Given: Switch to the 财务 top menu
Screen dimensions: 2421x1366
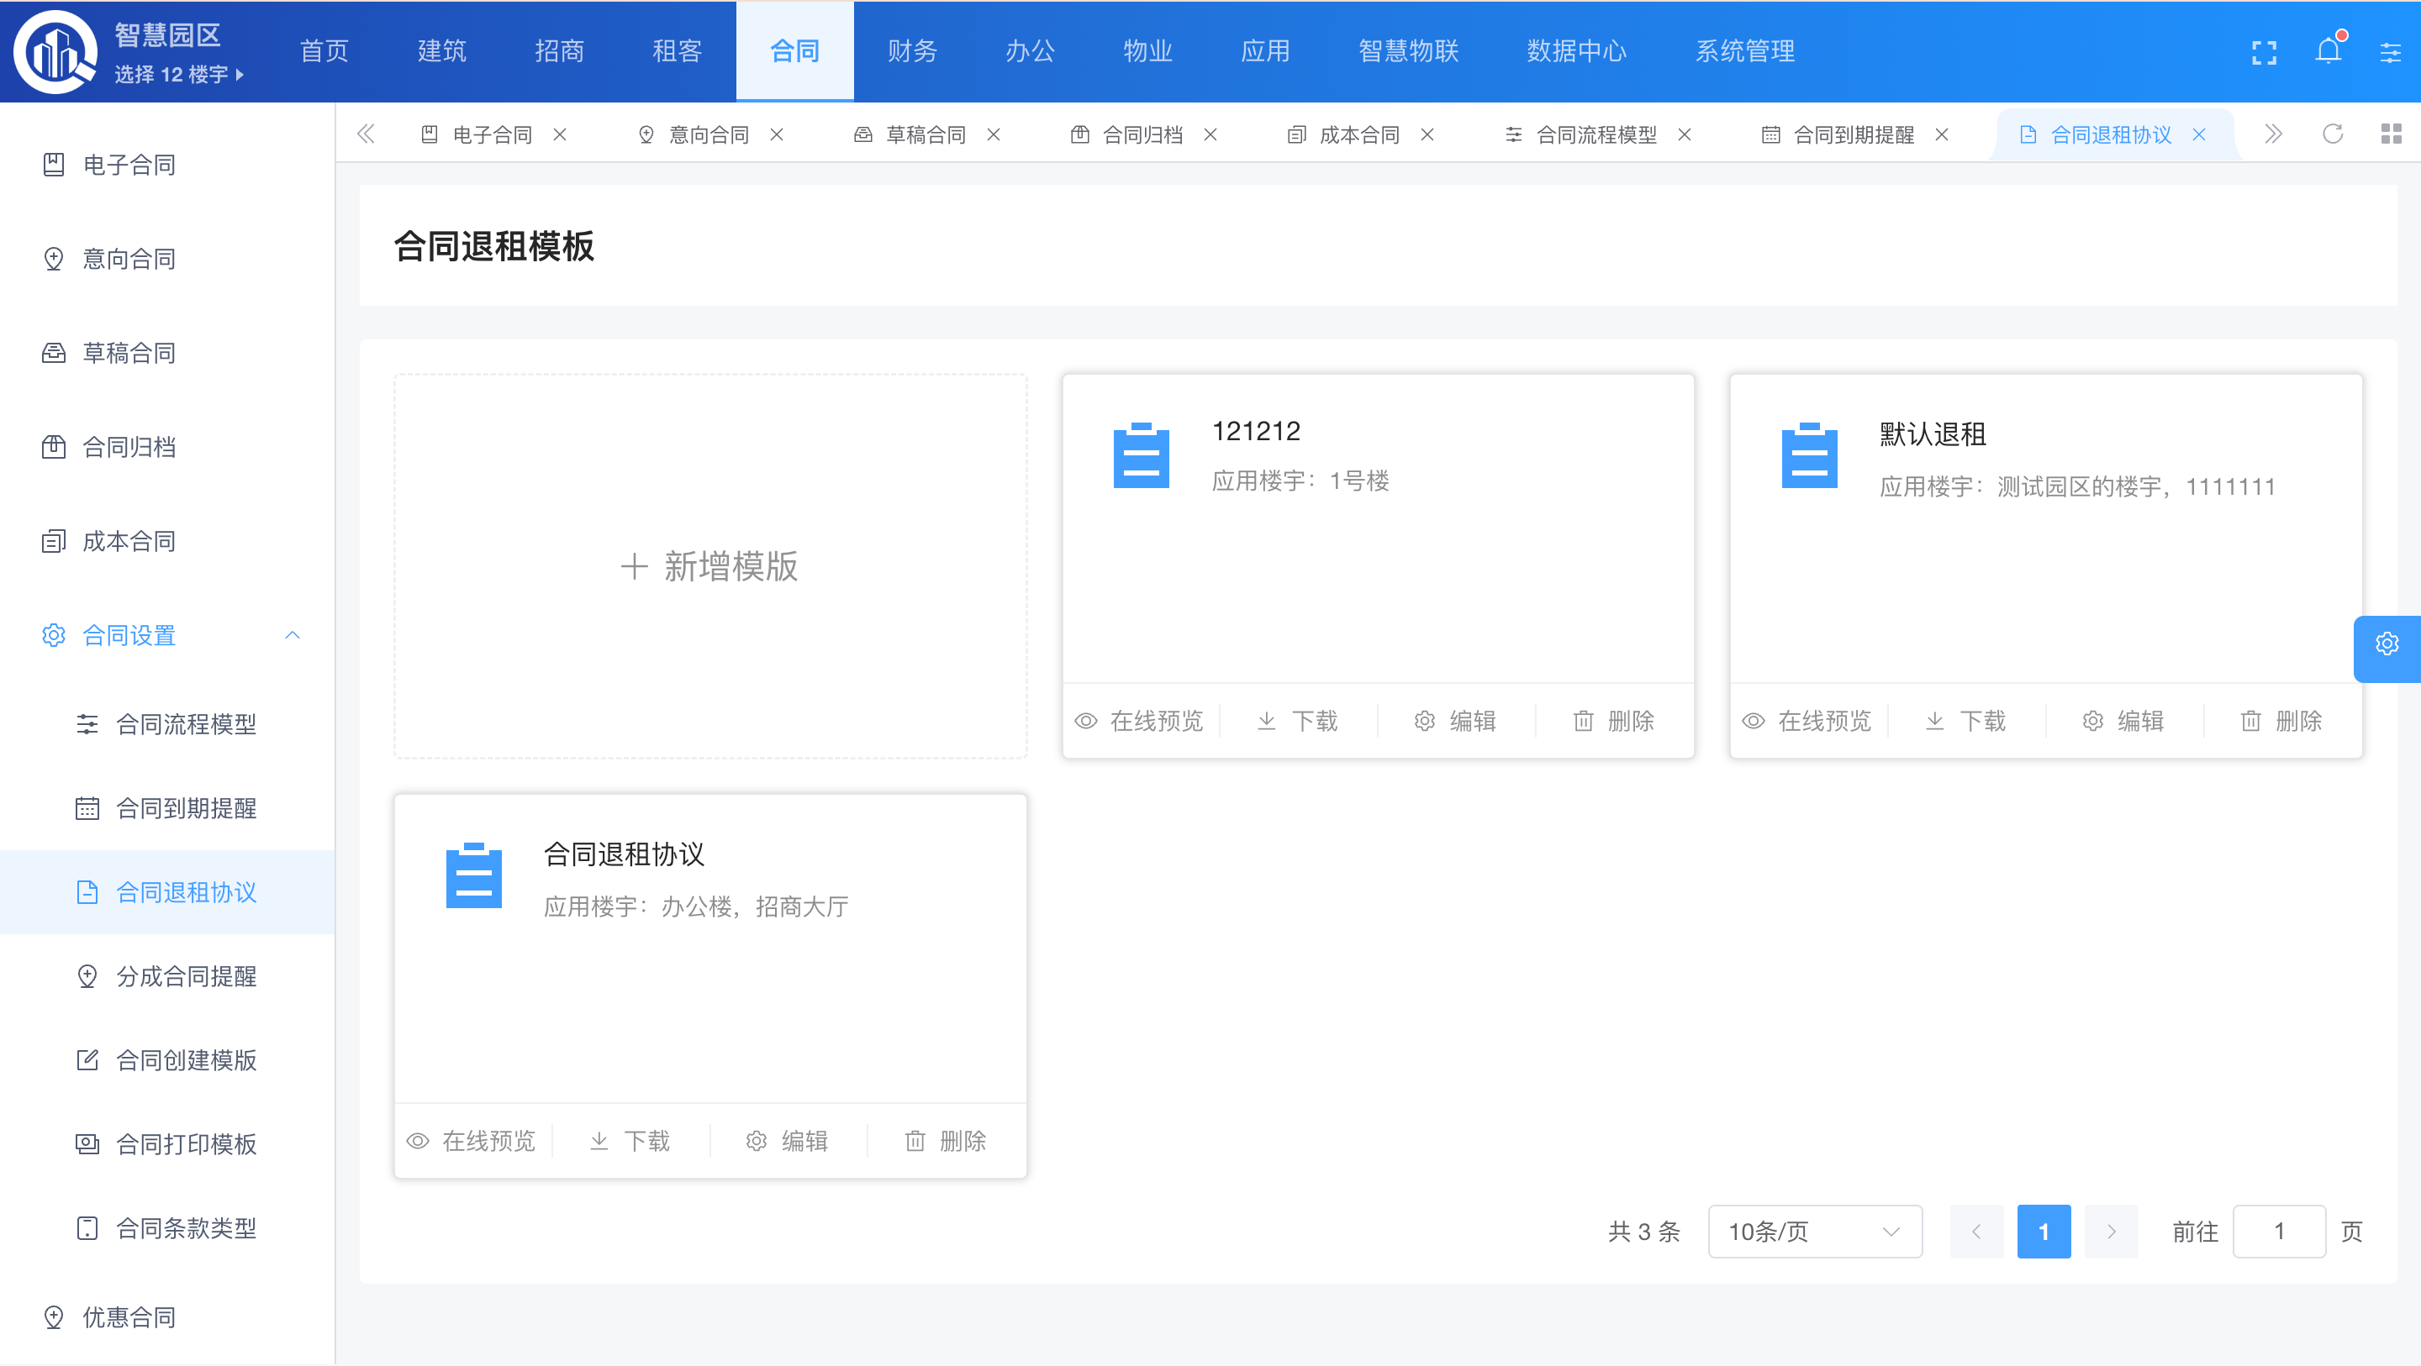Looking at the screenshot, I should point(911,50).
